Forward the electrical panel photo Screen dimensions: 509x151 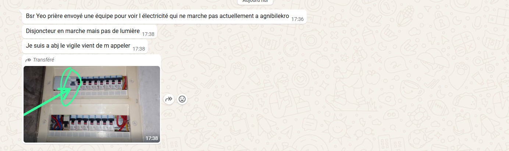tap(169, 99)
